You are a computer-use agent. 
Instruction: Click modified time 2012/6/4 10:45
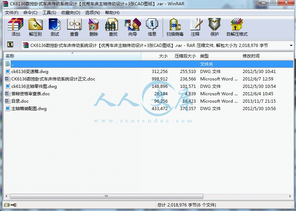pyautogui.click(x=258, y=94)
